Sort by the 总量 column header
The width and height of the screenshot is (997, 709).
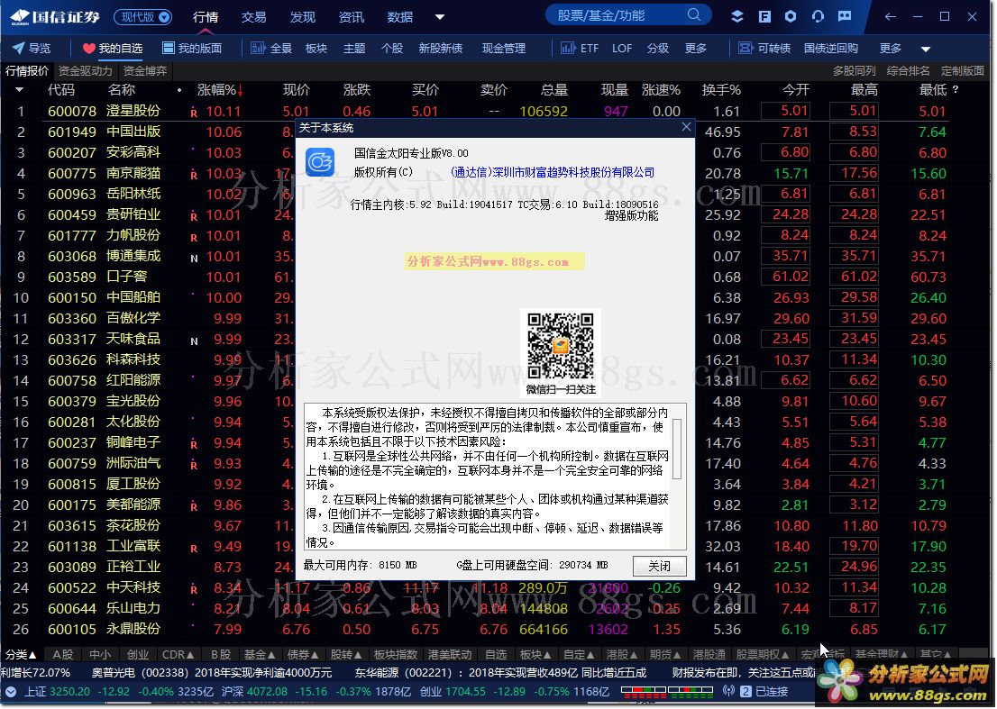(553, 90)
